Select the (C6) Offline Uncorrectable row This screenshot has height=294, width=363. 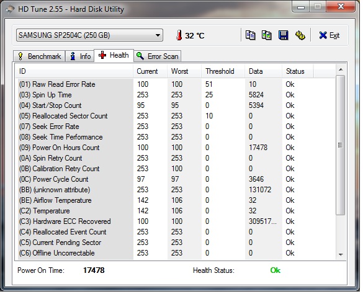176,253
